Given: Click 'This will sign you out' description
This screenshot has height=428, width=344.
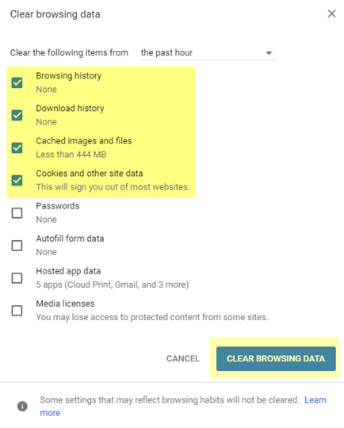Looking at the screenshot, I should (113, 187).
